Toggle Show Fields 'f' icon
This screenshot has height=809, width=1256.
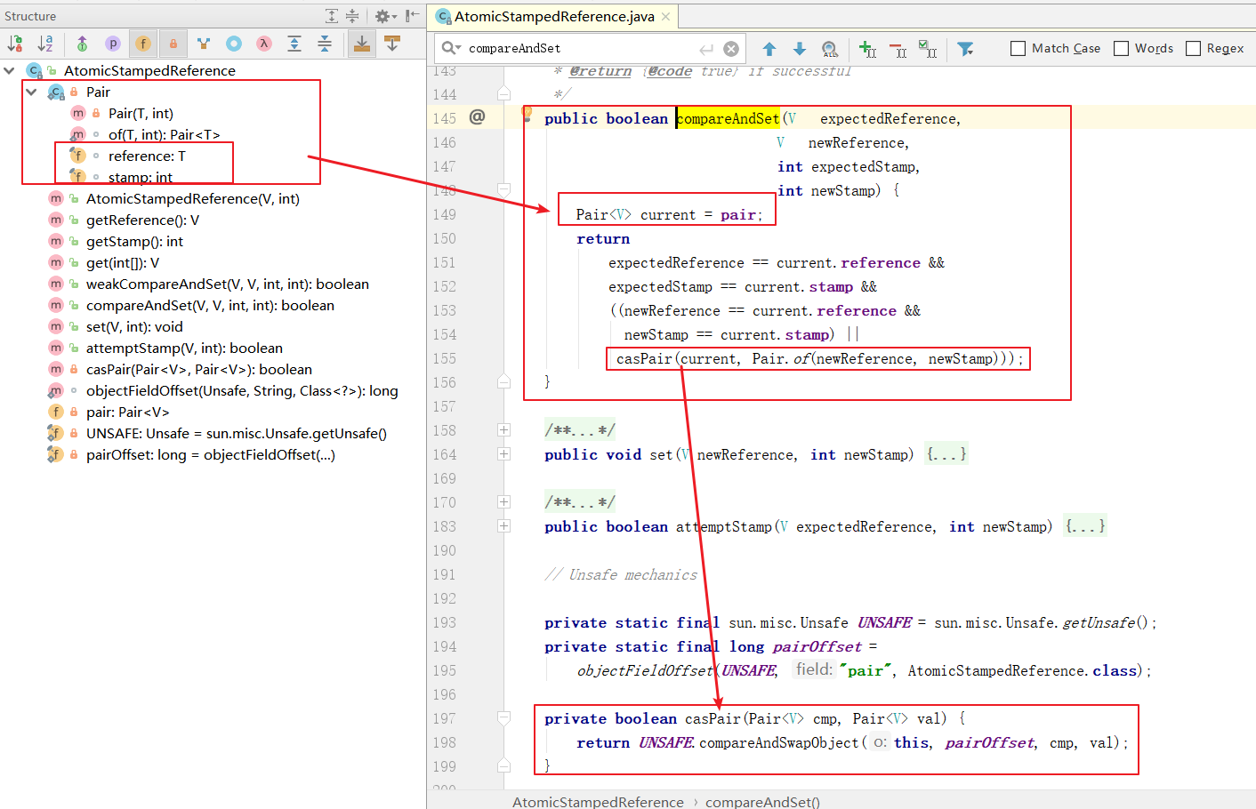coord(142,43)
